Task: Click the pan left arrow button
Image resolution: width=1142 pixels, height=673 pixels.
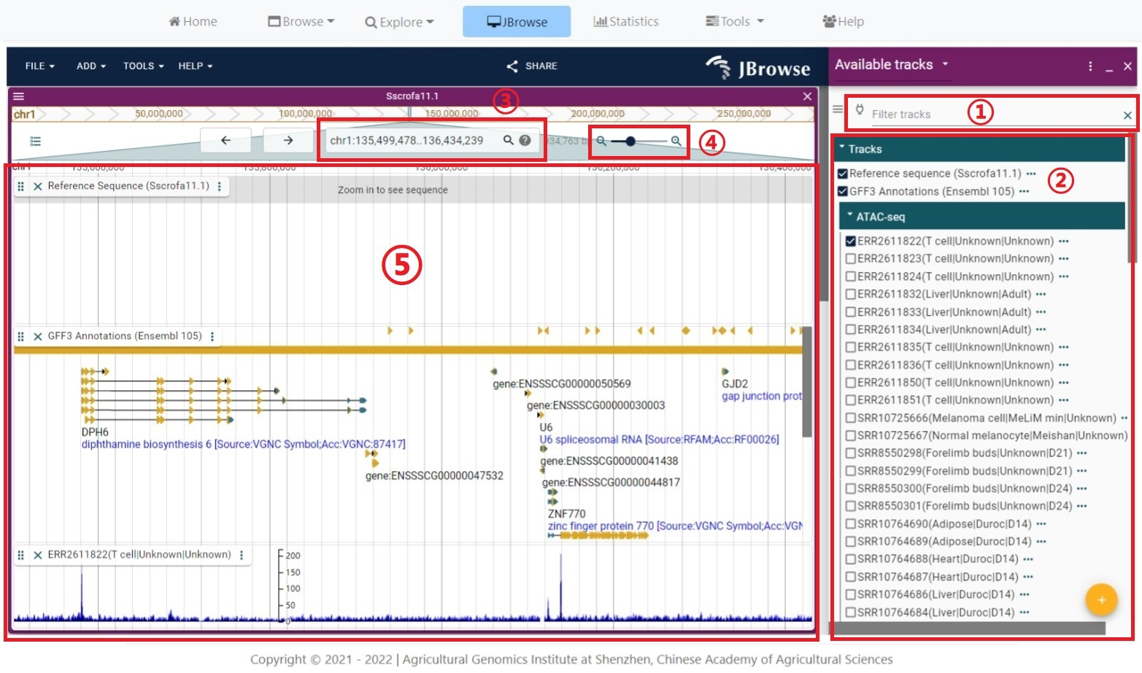Action: click(225, 141)
